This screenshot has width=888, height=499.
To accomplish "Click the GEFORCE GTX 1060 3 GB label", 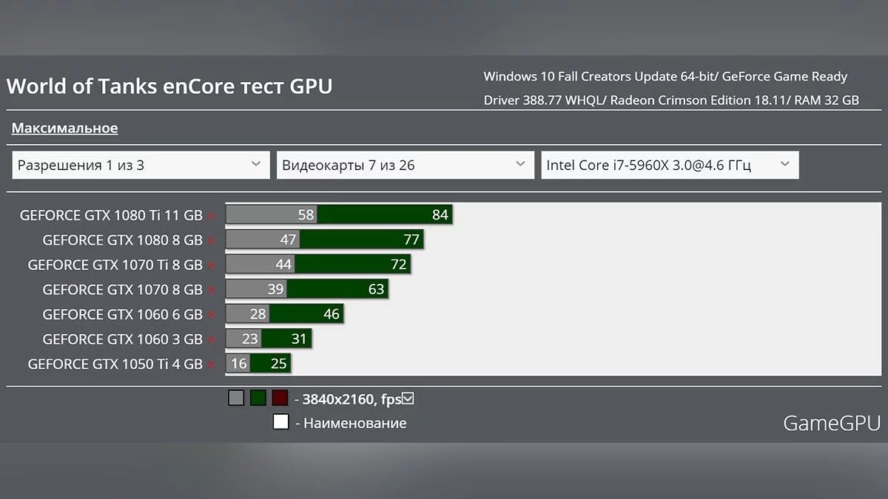I will click(123, 339).
